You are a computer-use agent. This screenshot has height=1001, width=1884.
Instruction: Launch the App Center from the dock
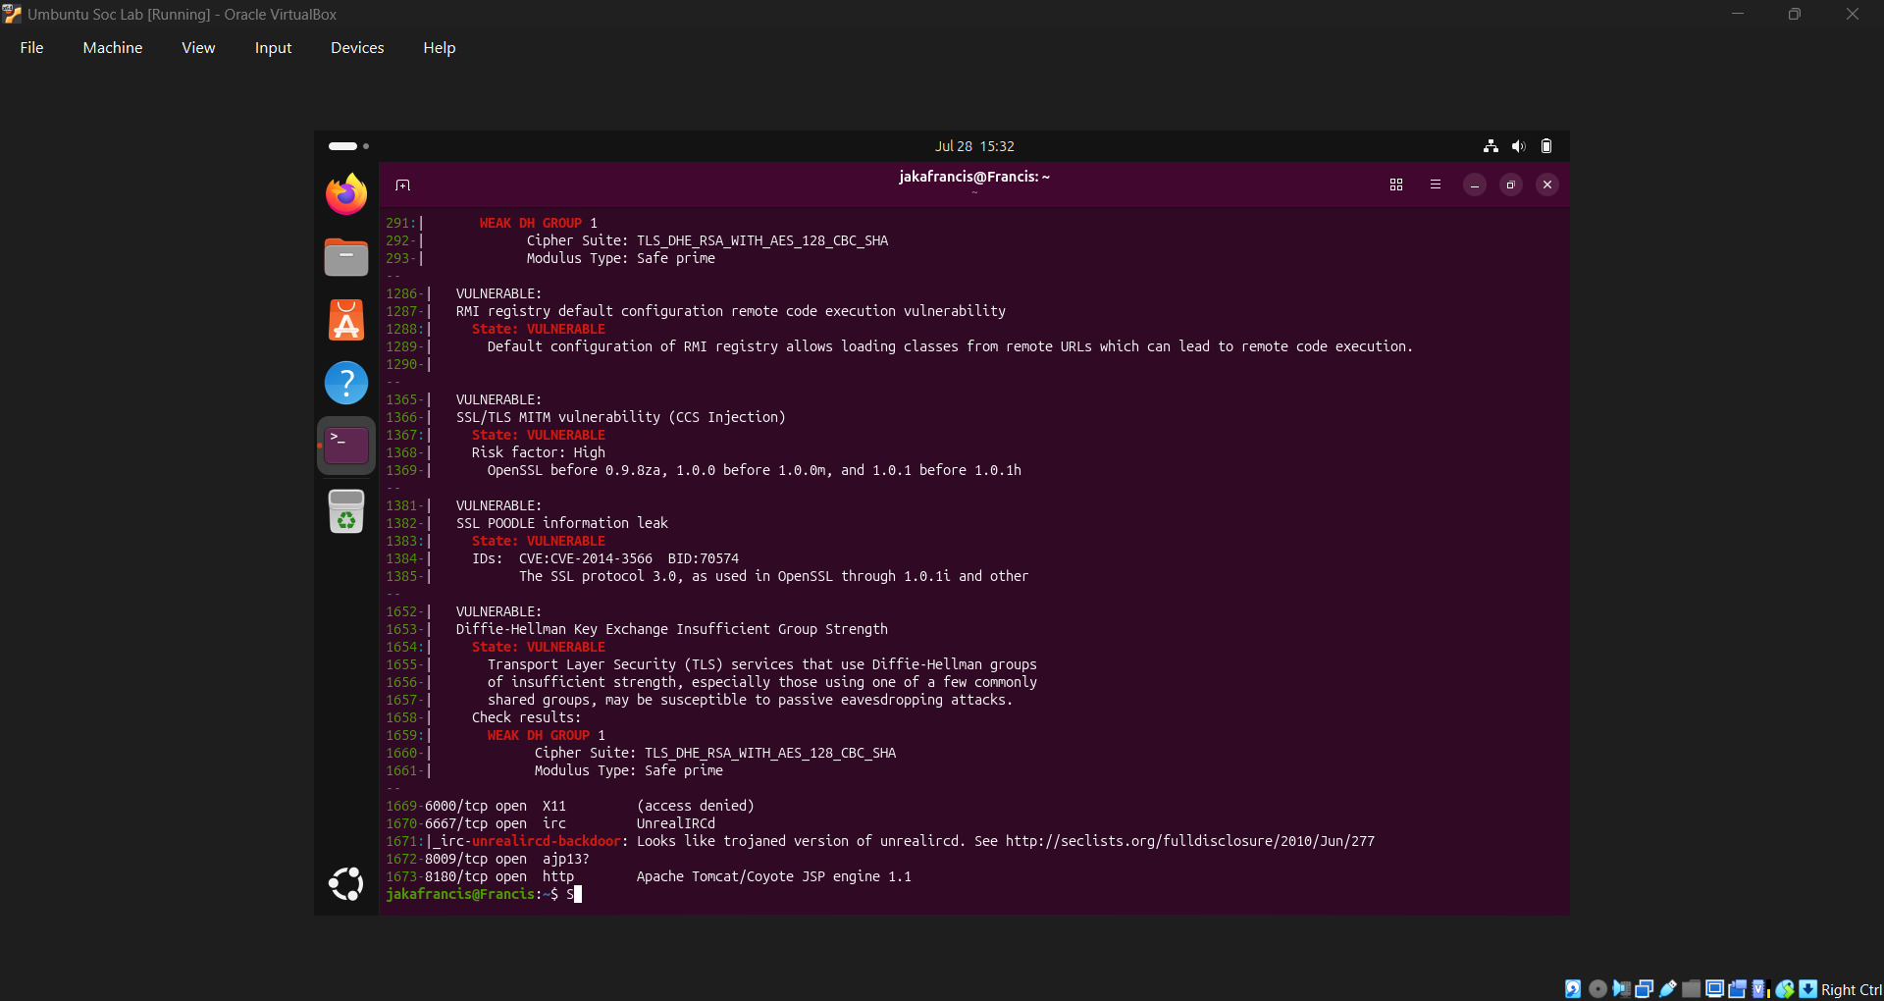[346, 320]
